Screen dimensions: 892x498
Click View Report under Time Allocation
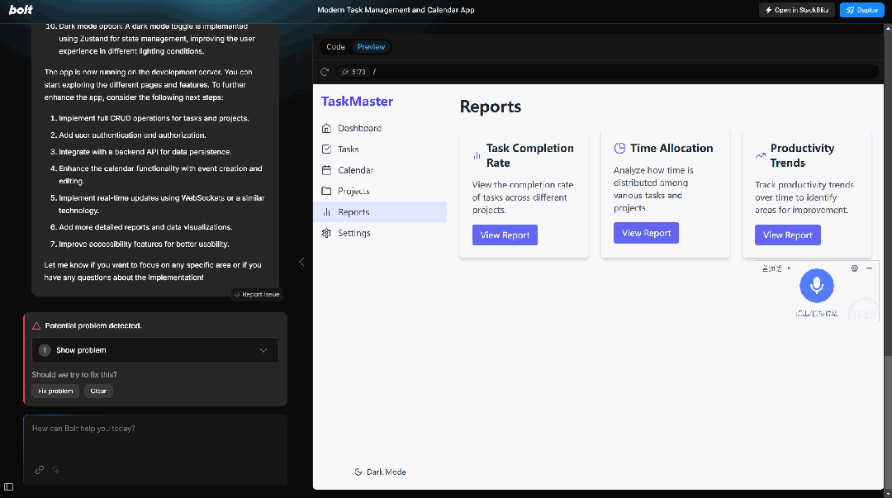coord(646,233)
